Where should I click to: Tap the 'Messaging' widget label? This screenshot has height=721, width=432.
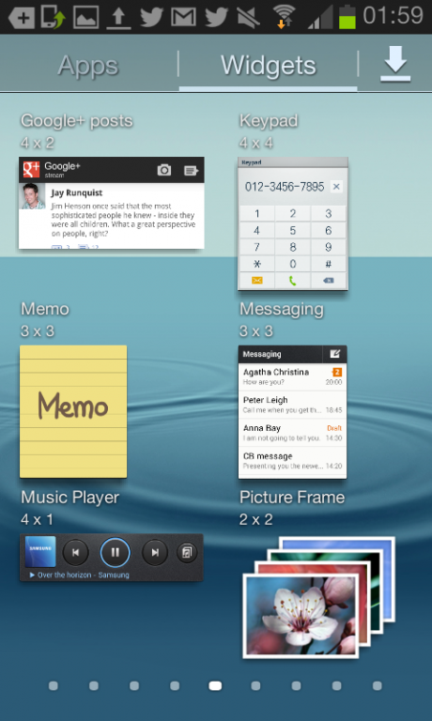pos(281,309)
